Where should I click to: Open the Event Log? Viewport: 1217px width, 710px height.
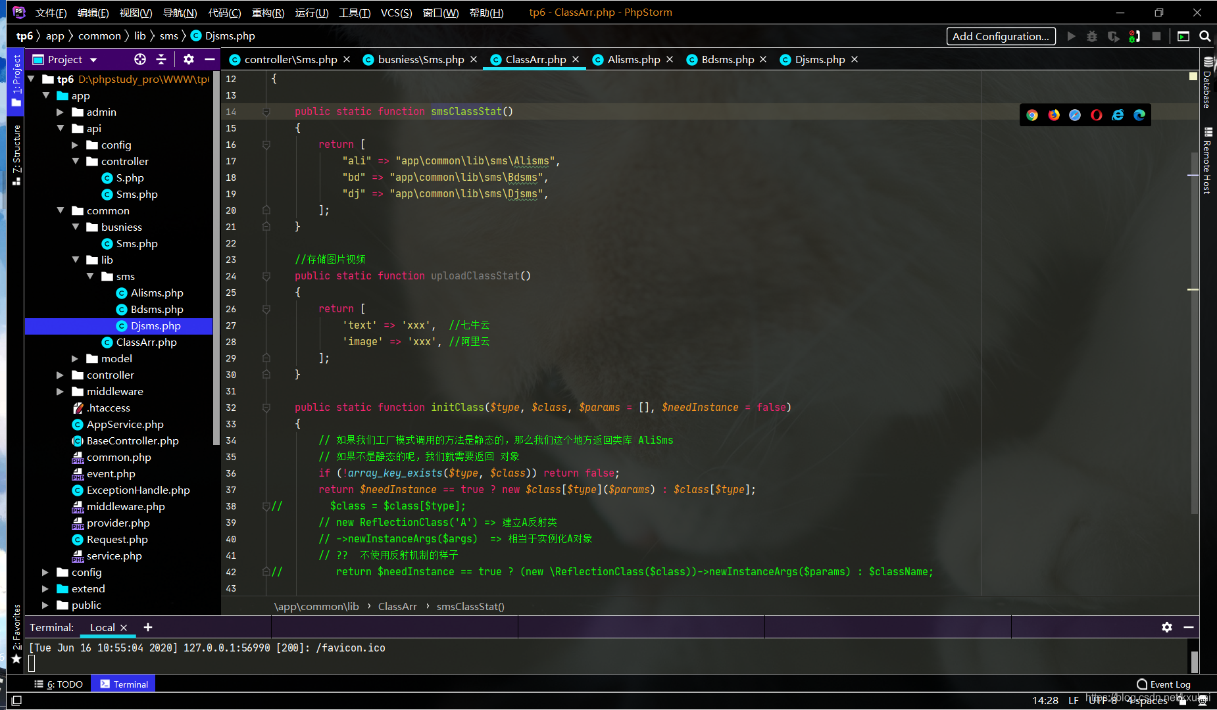[x=1164, y=684]
